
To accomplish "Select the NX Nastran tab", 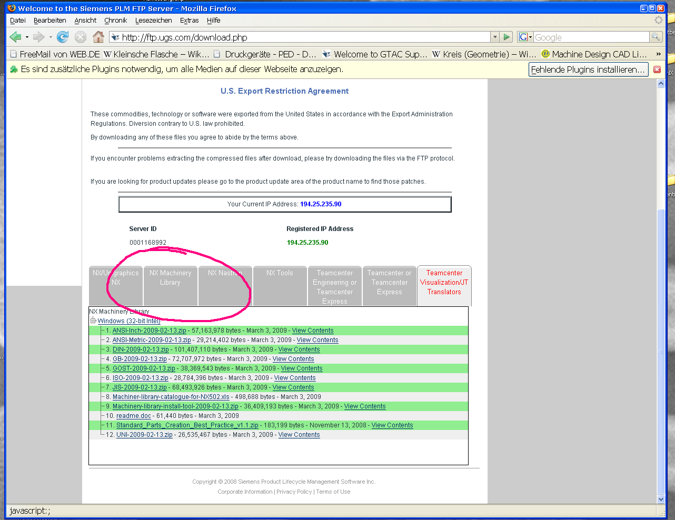I will pos(225,286).
